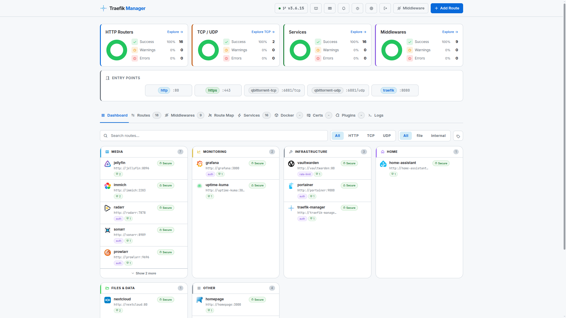The image size is (566, 318).
Task: Click the Entry Points door icon
Action: click(x=108, y=78)
